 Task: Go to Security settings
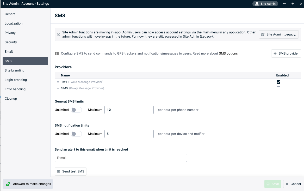(x=25, y=42)
